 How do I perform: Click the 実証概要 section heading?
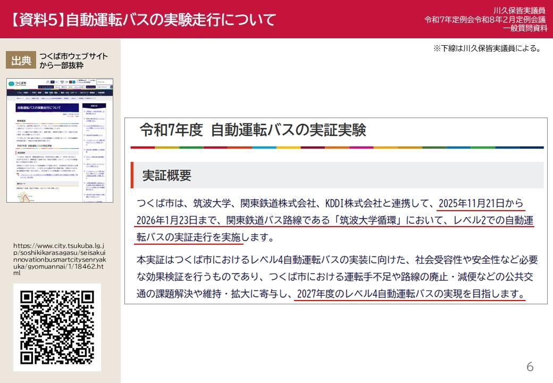pos(166,175)
